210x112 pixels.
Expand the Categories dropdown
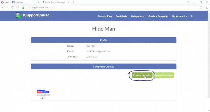coord(138,16)
